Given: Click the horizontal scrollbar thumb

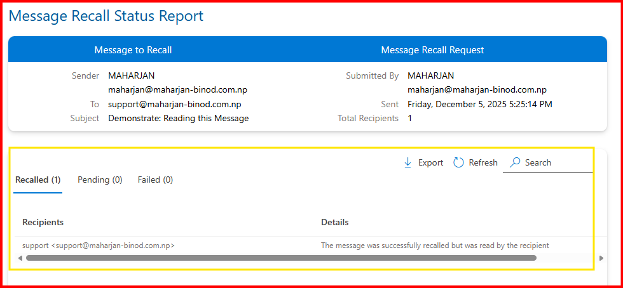Looking at the screenshot, I should 281,258.
